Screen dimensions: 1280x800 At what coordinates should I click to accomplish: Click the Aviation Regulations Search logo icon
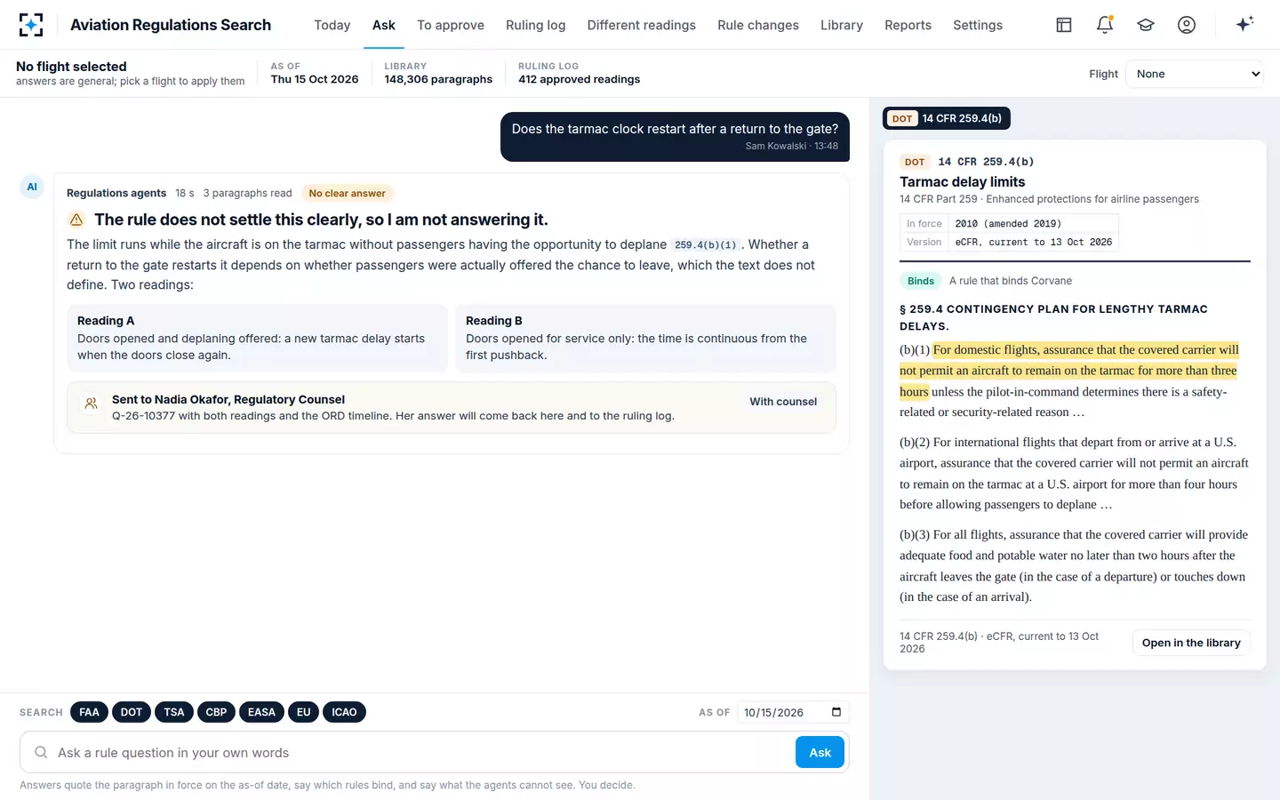[x=31, y=25]
